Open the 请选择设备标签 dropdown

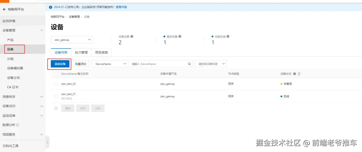coord(211,64)
